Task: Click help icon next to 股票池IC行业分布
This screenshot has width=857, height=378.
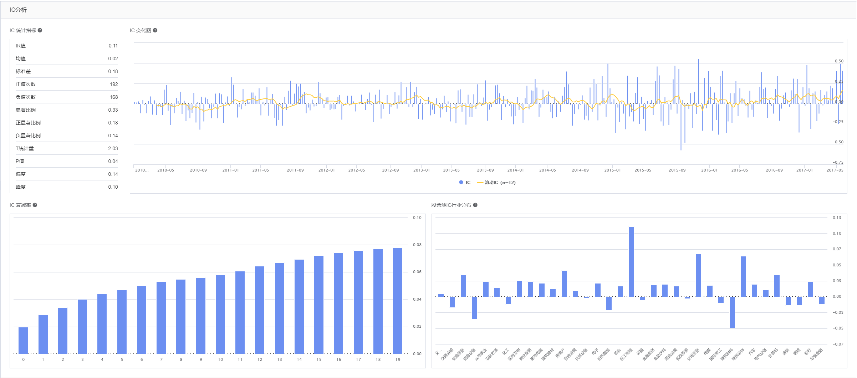Action: [x=475, y=205]
